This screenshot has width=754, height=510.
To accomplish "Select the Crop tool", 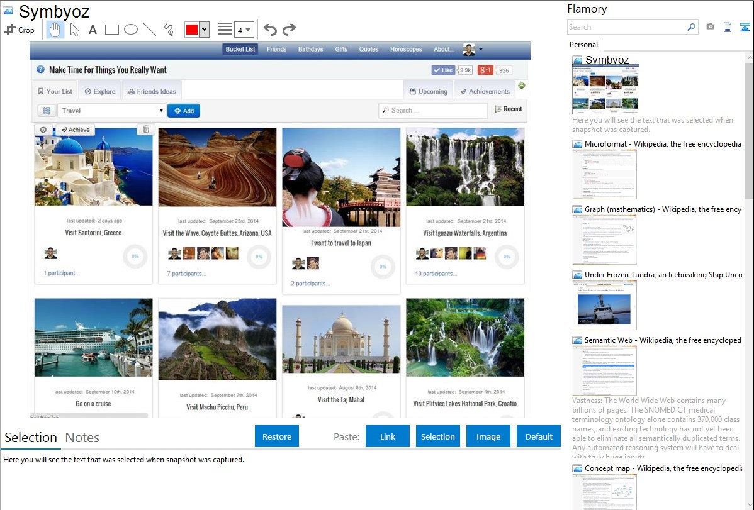I will click(20, 30).
